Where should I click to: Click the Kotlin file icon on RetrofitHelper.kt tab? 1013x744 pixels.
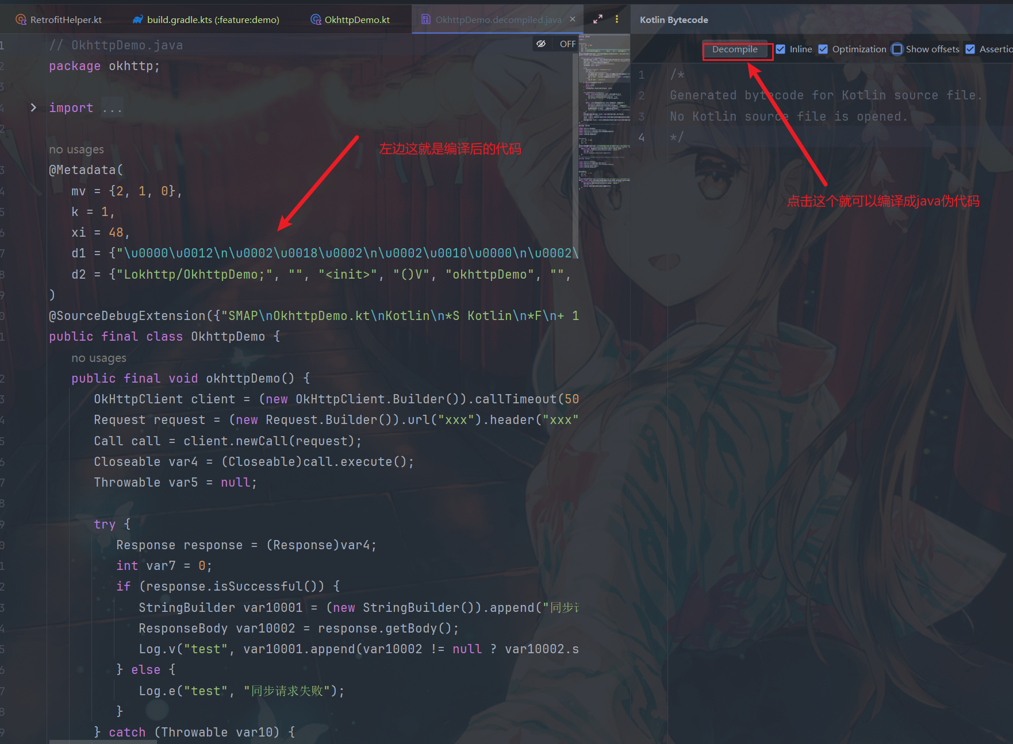pos(21,20)
